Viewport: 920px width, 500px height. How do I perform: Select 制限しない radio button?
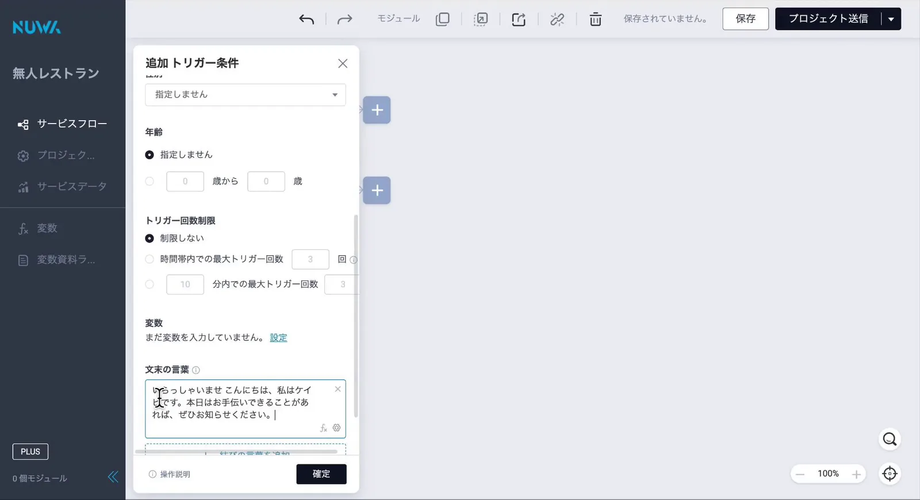point(149,238)
